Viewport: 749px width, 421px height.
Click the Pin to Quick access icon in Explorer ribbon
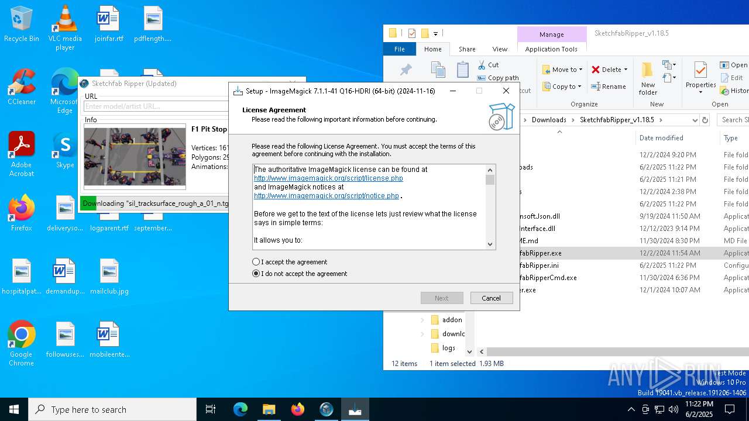tap(406, 70)
